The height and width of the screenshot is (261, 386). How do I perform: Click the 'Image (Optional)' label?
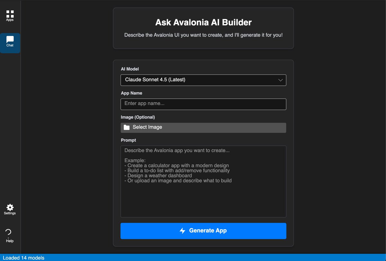(x=138, y=117)
